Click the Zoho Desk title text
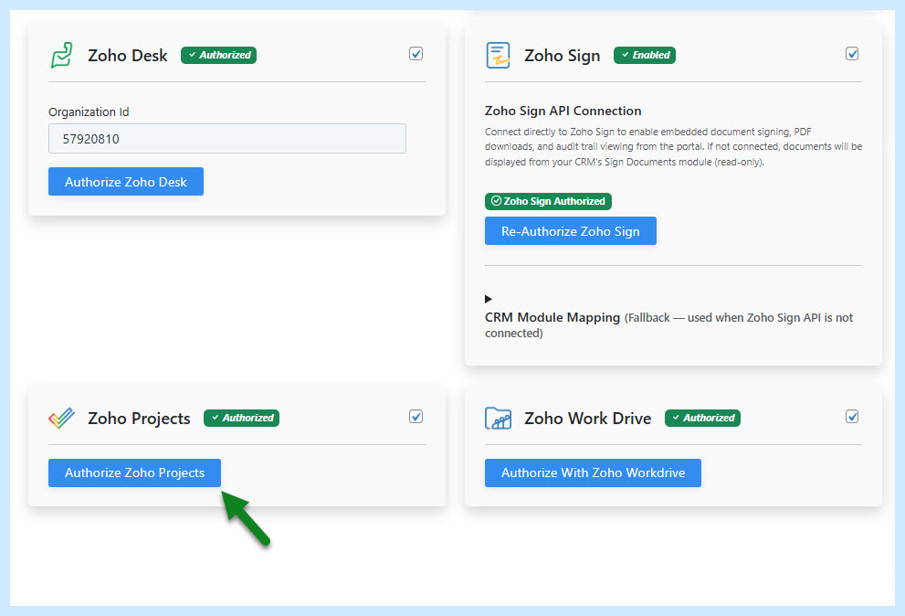905x616 pixels. pos(128,56)
